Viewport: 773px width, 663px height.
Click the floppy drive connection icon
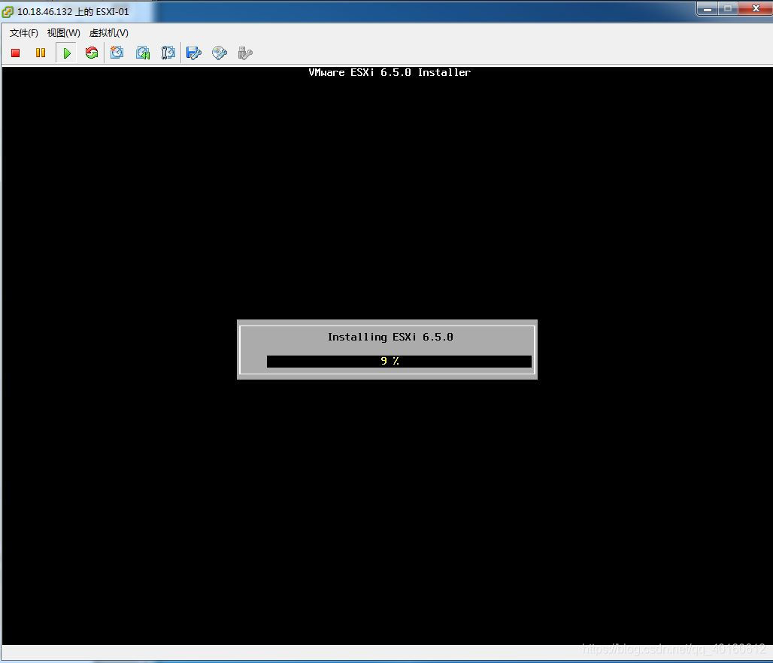pyautogui.click(x=194, y=53)
